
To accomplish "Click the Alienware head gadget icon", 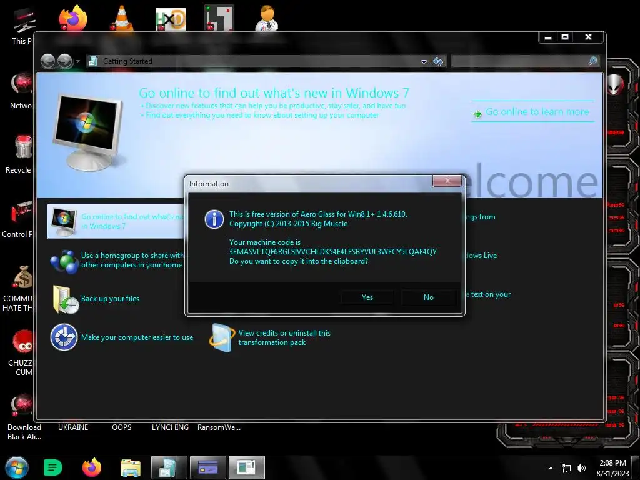I will pos(615,84).
